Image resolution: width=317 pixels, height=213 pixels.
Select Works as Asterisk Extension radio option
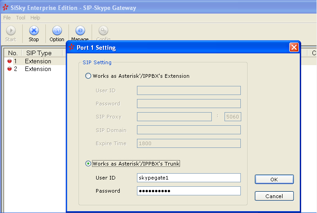coord(88,76)
